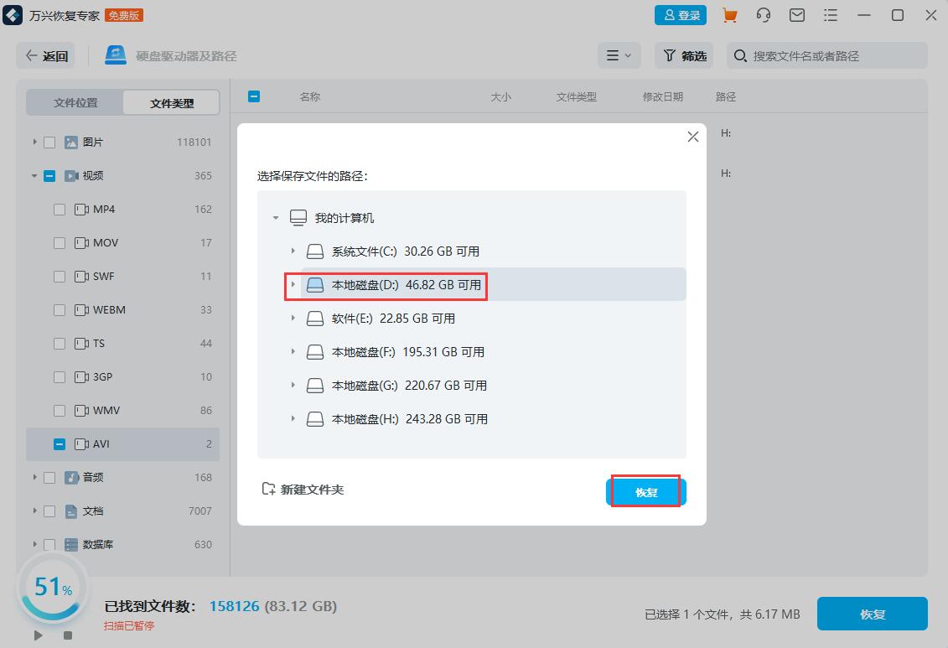Check the MP4 checkbox
The image size is (948, 648).
(60, 210)
